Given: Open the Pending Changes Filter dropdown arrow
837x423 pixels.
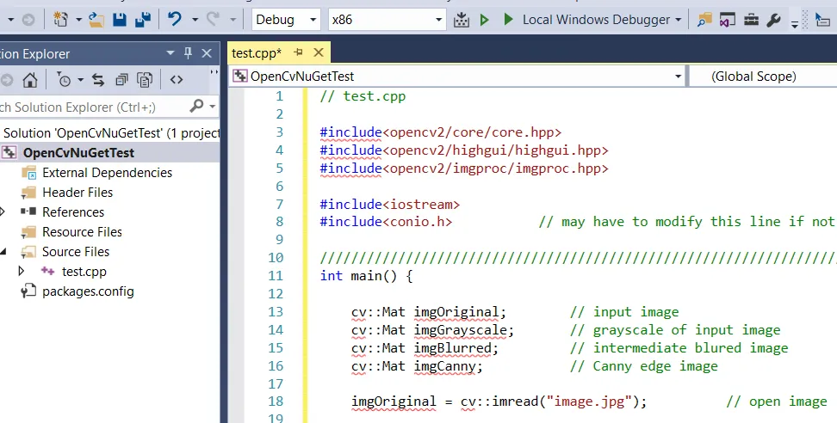Looking at the screenshot, I should [81, 80].
